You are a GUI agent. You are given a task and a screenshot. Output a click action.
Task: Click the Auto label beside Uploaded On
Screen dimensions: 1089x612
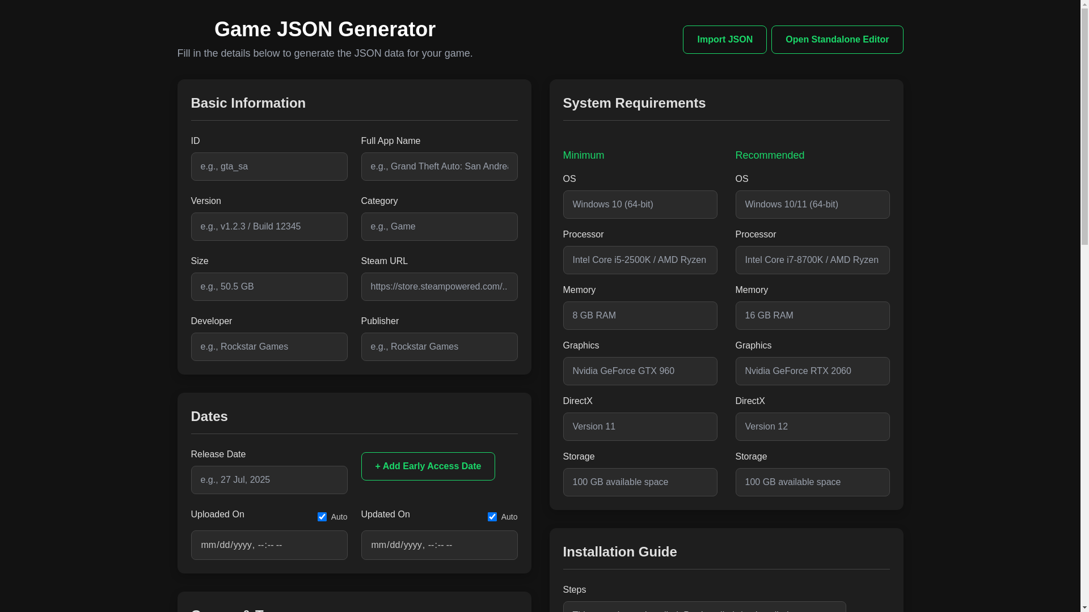click(x=339, y=517)
